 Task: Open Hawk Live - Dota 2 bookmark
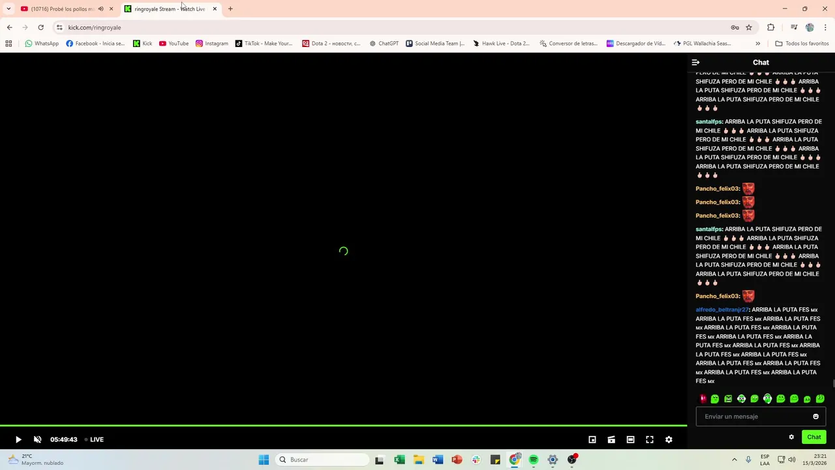(x=501, y=44)
